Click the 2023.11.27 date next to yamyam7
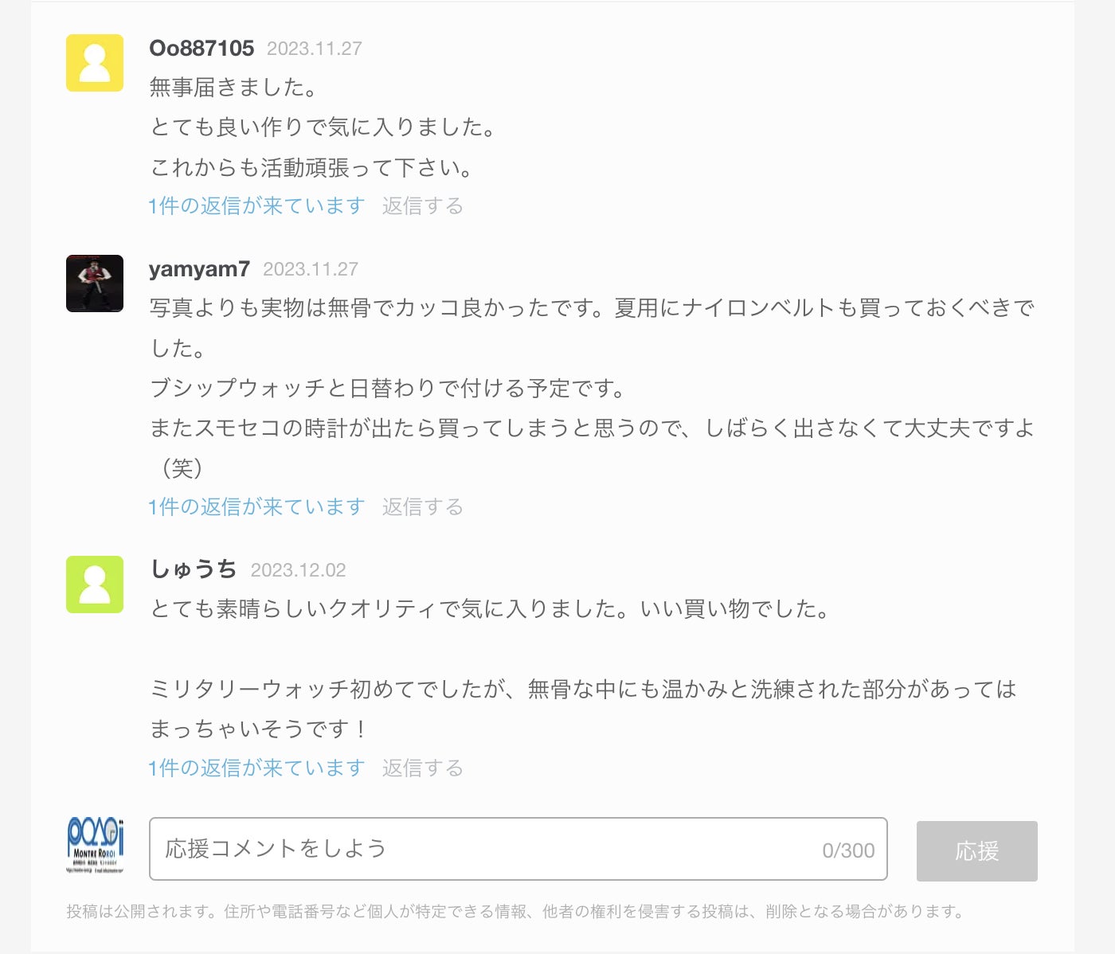Screen dimensions: 1115x954 (x=311, y=269)
